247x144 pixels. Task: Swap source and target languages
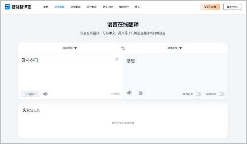click(x=123, y=48)
